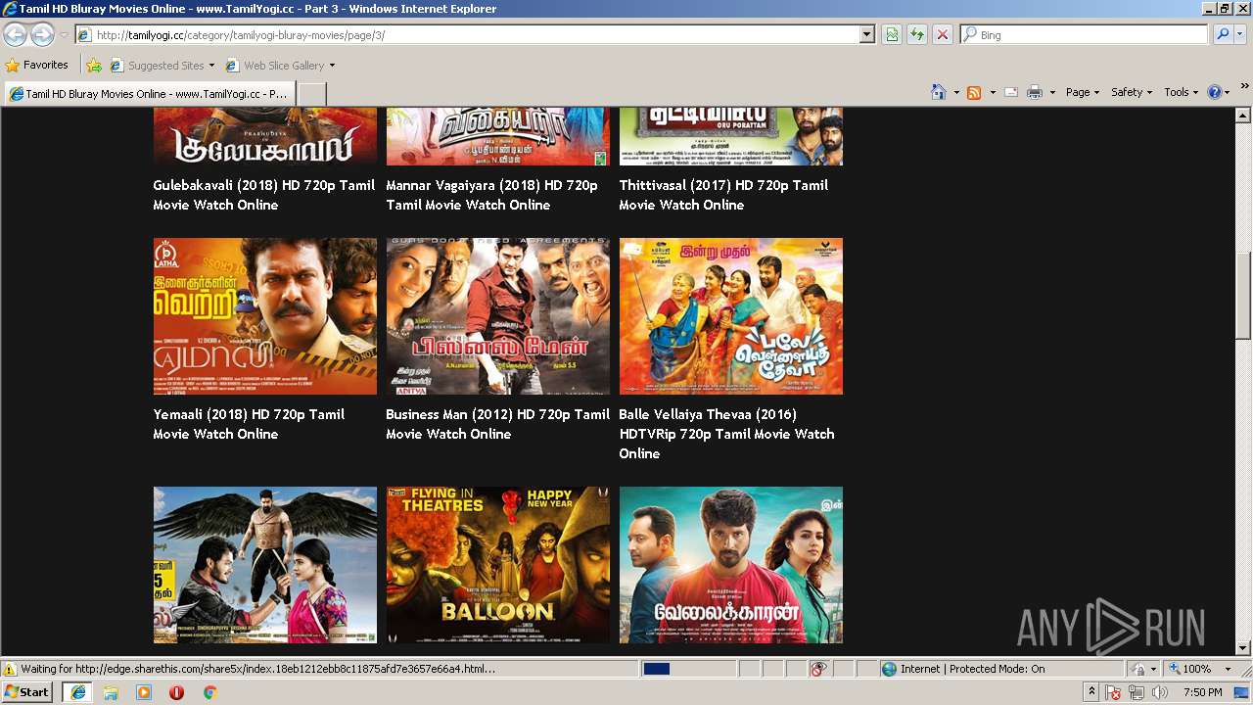Image resolution: width=1253 pixels, height=705 pixels.
Task: Open the Page menu
Action: pos(1082,92)
